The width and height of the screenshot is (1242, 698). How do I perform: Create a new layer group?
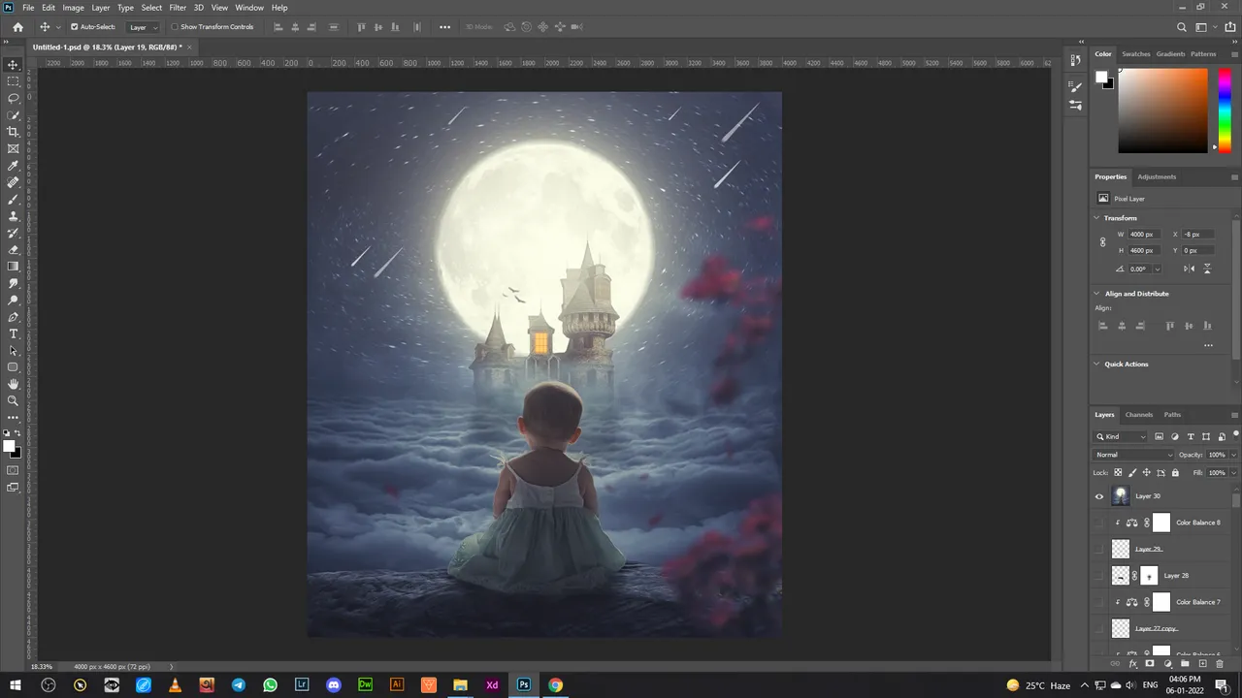click(x=1185, y=664)
